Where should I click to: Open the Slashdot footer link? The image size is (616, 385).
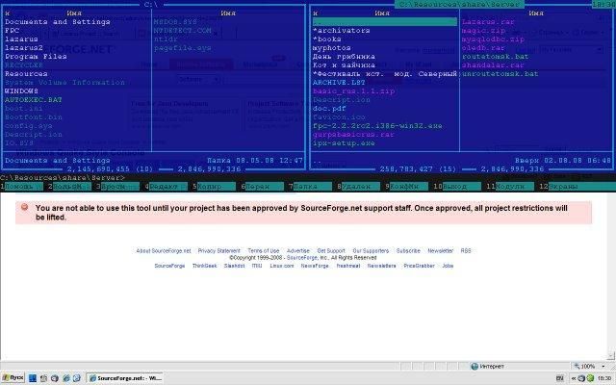pos(234,266)
